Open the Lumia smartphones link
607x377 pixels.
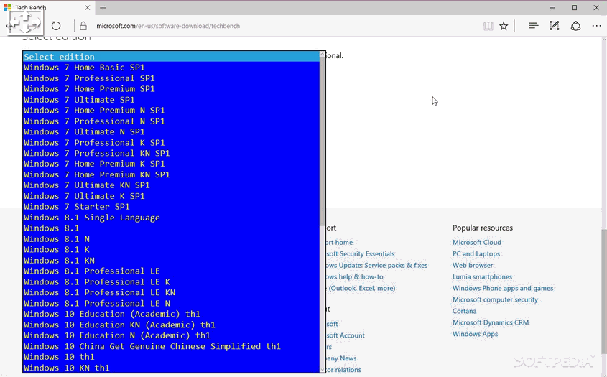[x=482, y=276]
